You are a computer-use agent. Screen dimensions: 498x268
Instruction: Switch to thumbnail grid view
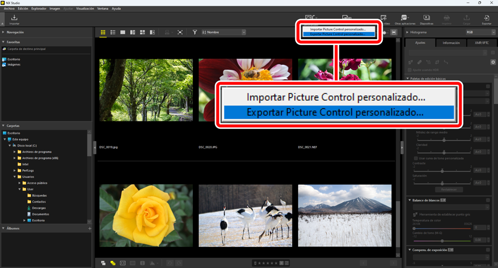tap(103, 33)
